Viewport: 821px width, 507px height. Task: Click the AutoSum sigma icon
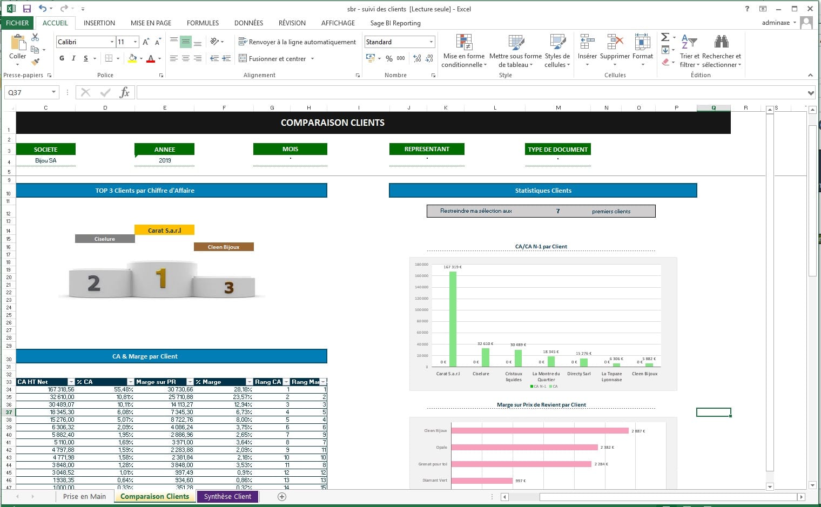[665, 37]
